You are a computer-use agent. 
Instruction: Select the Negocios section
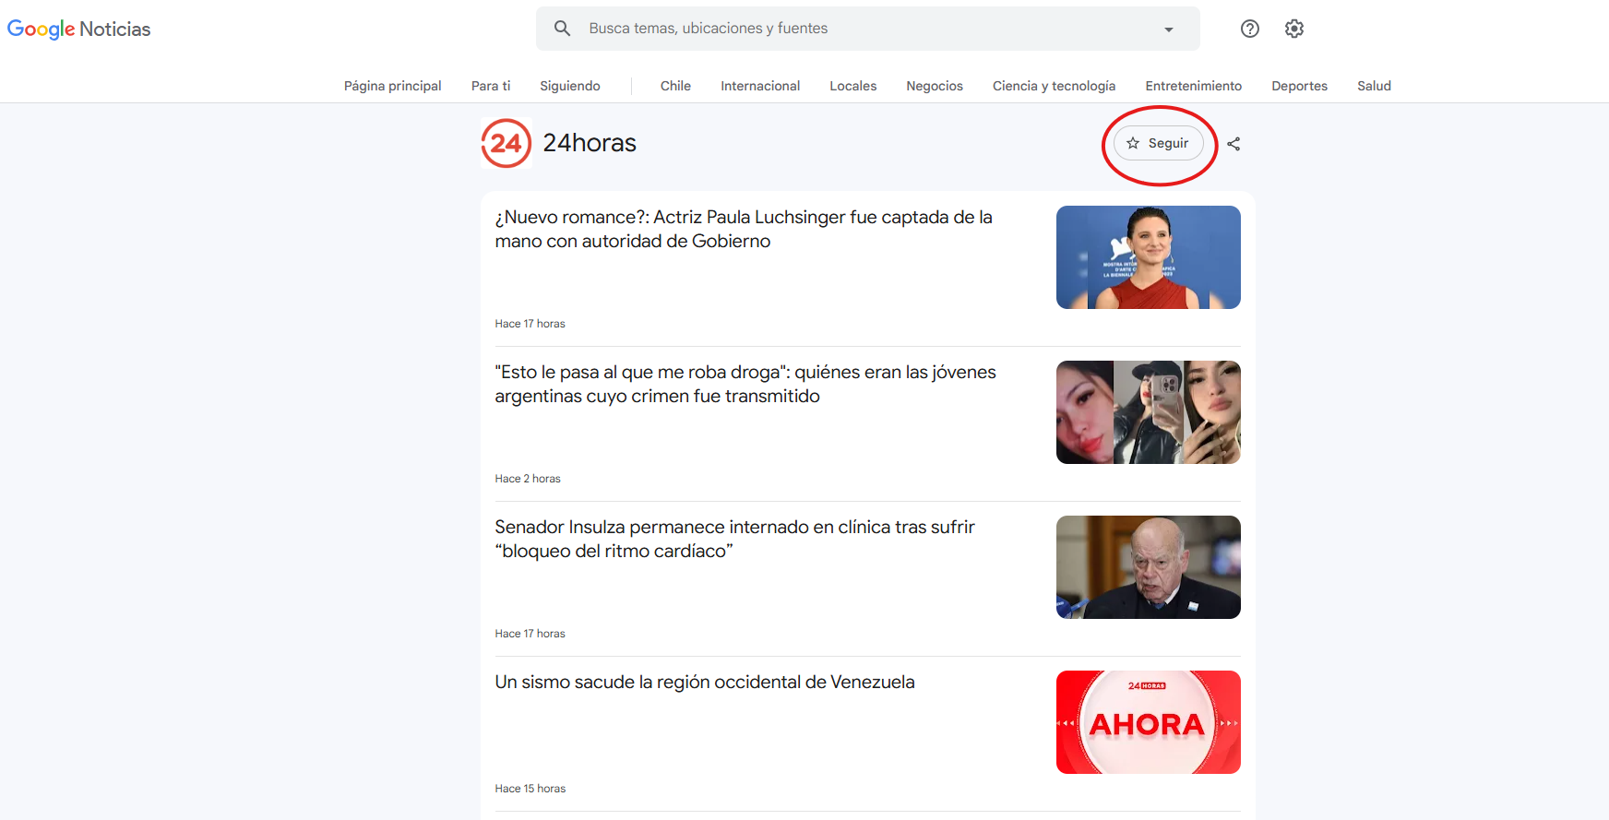coord(935,86)
